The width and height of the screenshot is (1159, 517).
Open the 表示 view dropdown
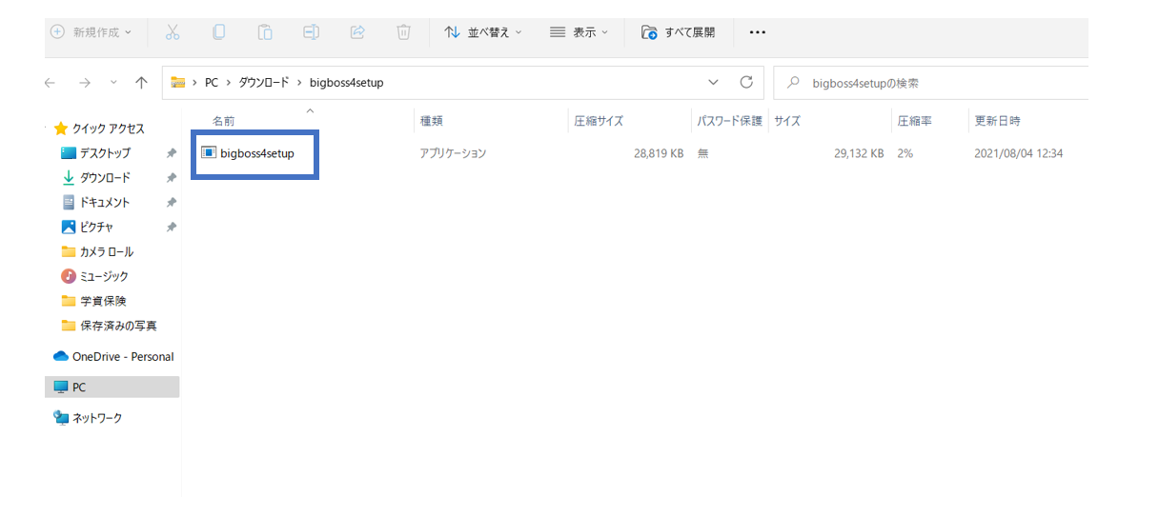(579, 32)
